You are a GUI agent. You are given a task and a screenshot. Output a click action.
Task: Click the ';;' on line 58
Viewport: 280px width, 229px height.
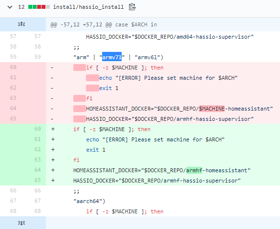(76, 47)
